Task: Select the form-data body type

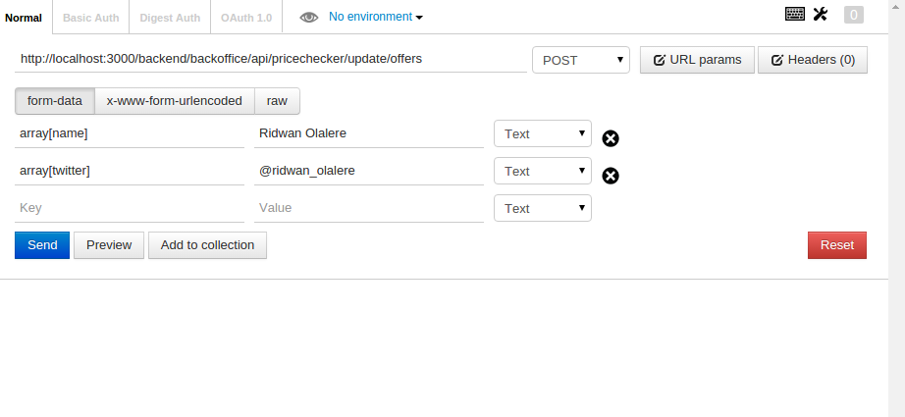Action: click(x=55, y=101)
